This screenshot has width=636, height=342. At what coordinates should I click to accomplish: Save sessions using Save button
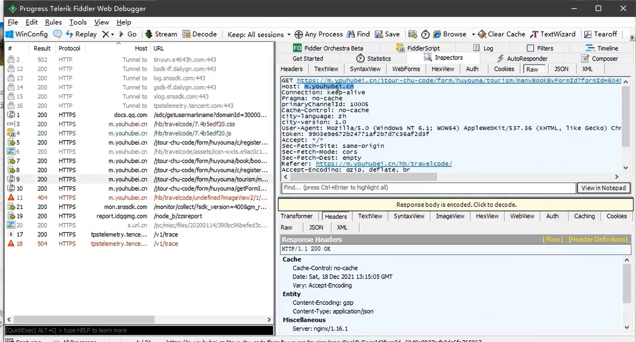pos(387,34)
